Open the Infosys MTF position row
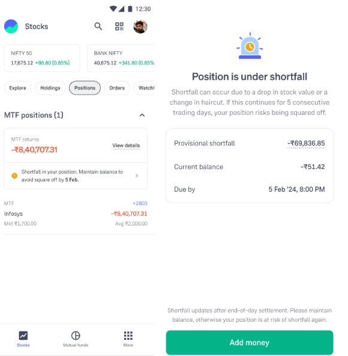The height and width of the screenshot is (356, 348). tap(76, 213)
